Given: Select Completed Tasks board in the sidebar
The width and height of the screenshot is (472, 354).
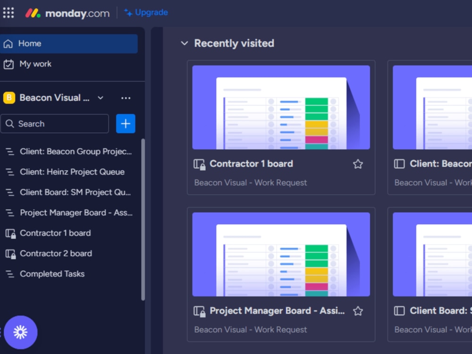Looking at the screenshot, I should point(52,274).
